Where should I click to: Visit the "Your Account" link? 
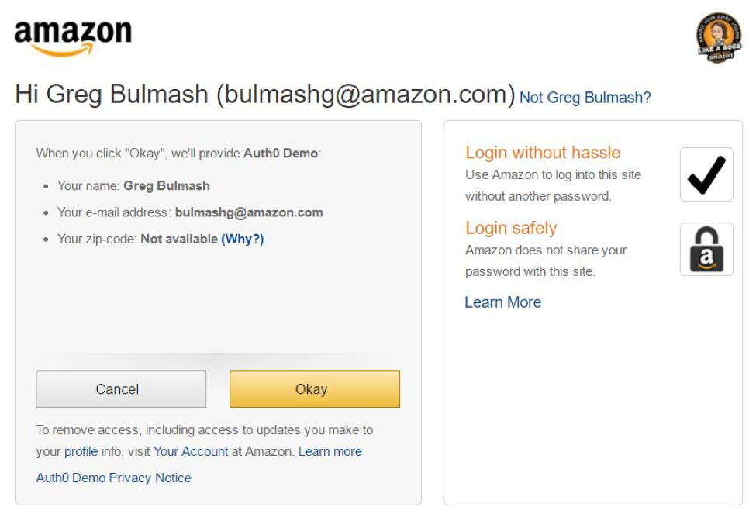click(x=191, y=451)
